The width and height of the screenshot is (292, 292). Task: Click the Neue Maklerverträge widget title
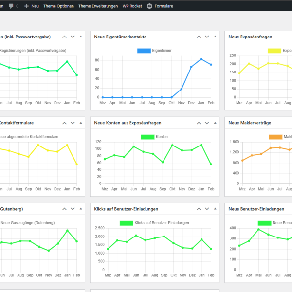coord(250,123)
